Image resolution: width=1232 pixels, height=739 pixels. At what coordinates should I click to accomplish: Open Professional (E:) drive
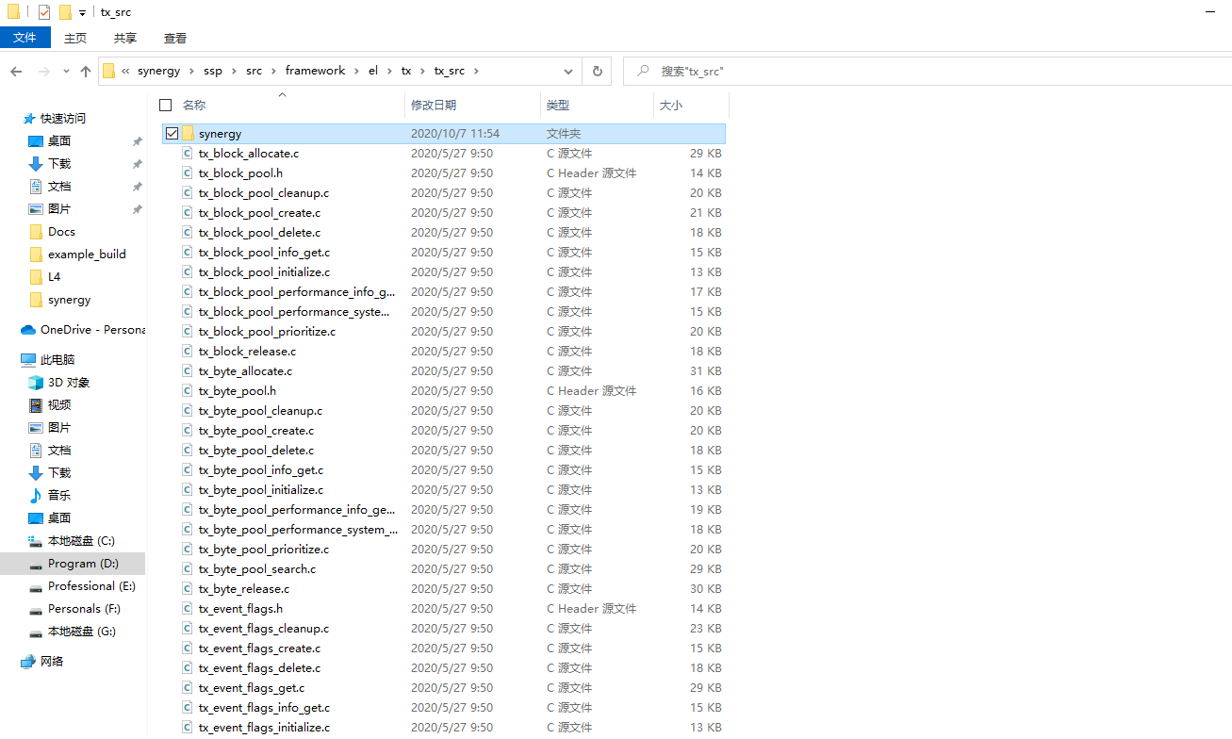(x=91, y=585)
